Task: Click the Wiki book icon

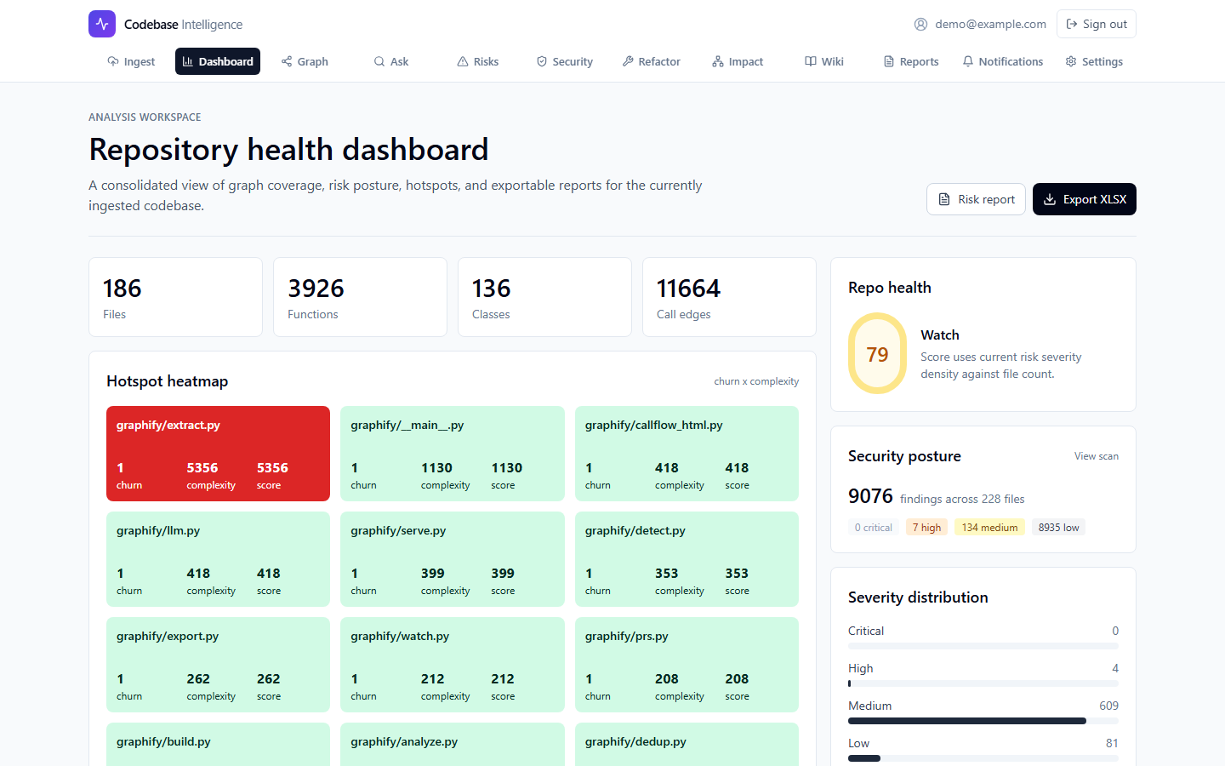Action: pyautogui.click(x=811, y=61)
